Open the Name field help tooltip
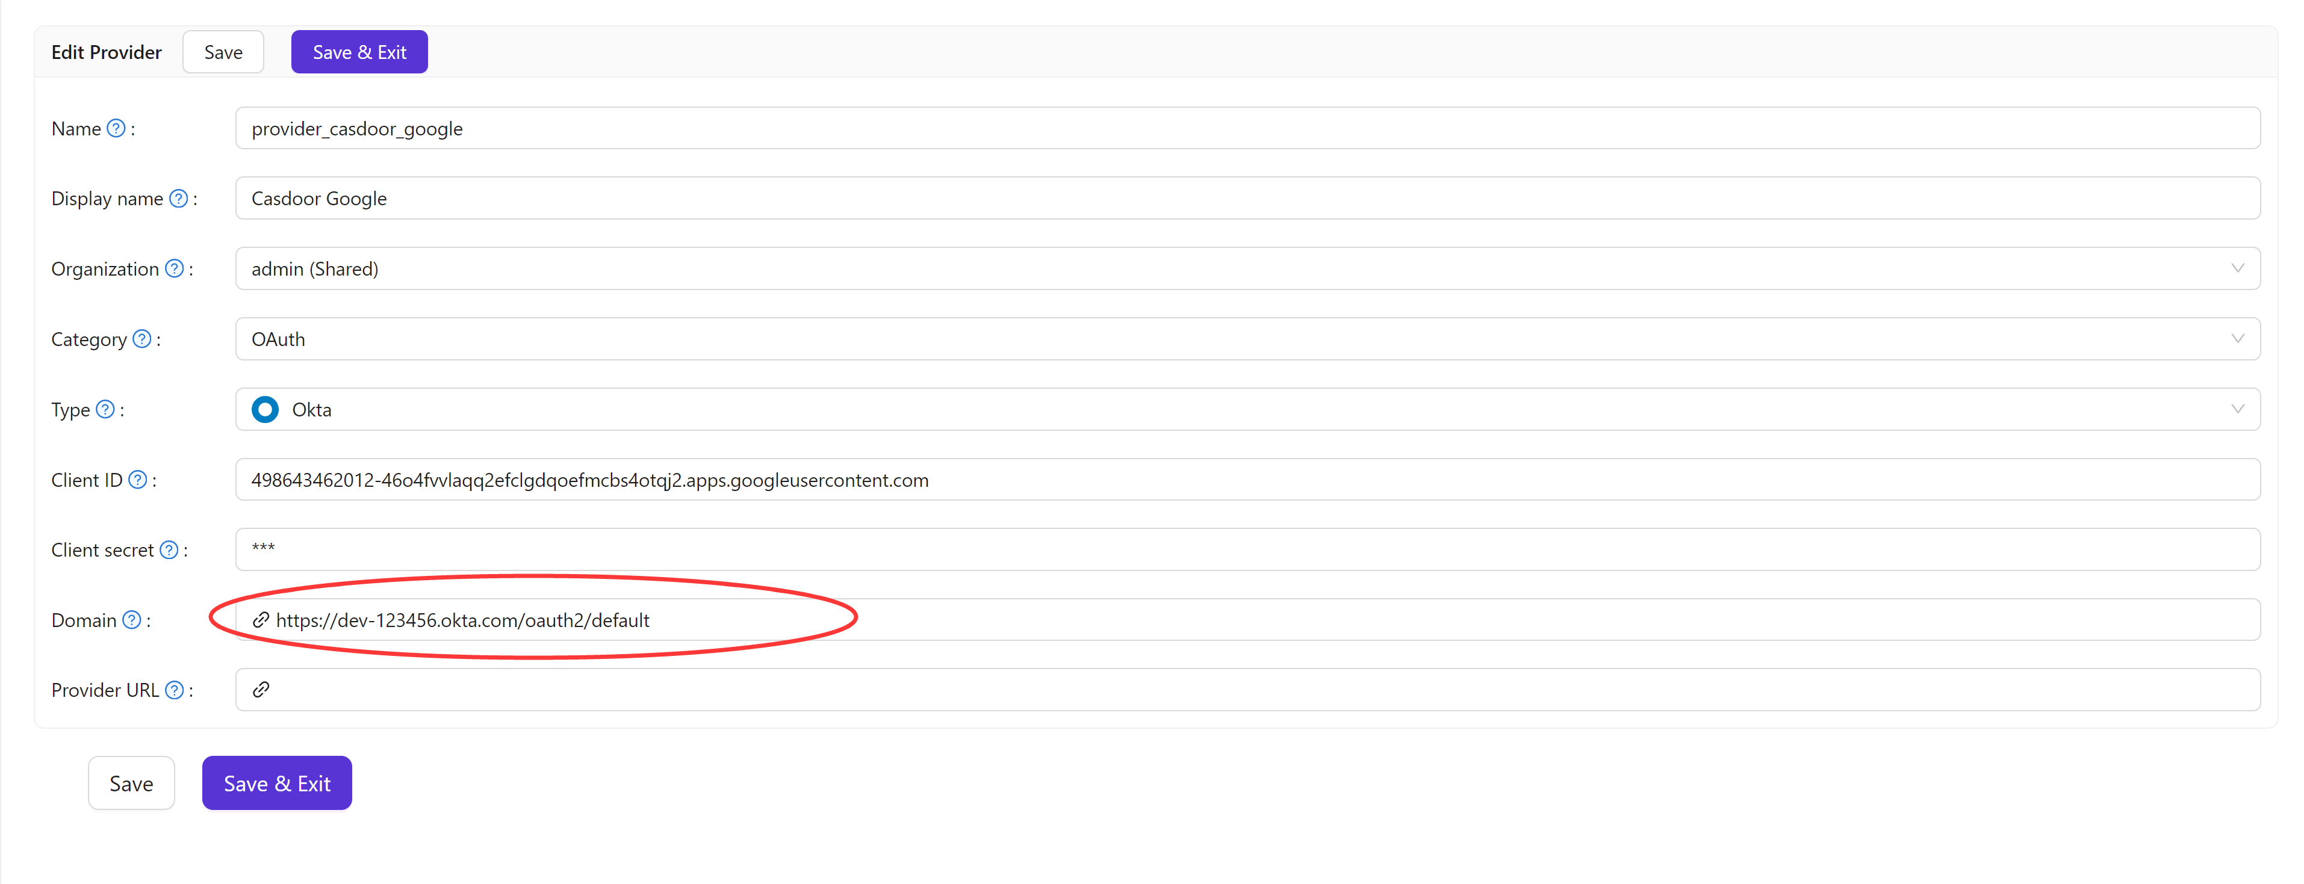 pyautogui.click(x=116, y=128)
